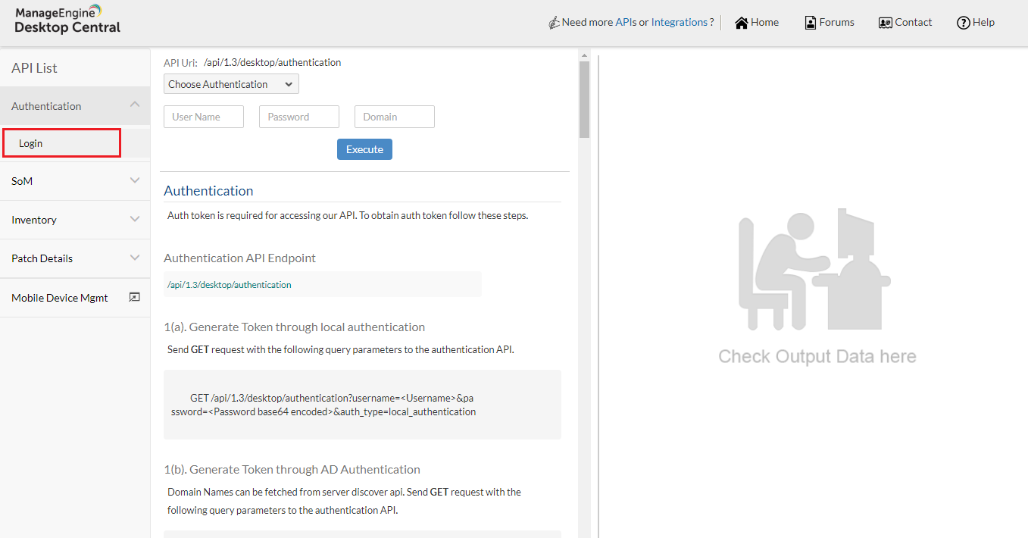The height and width of the screenshot is (538, 1028).
Task: Click the Contact card icon
Action: [885, 23]
